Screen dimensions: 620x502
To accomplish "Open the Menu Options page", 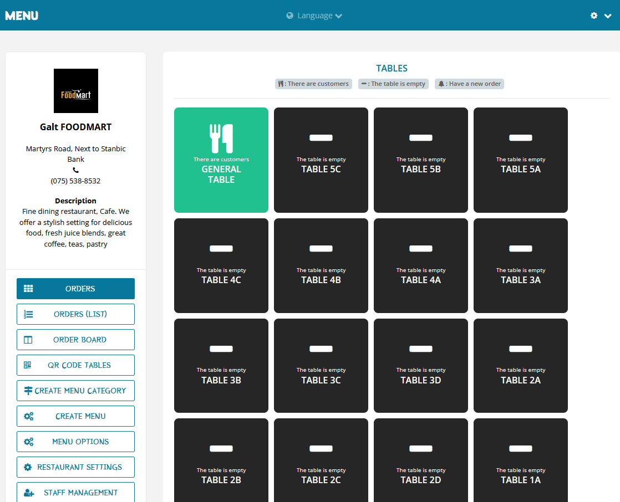I will pyautogui.click(x=75, y=442).
